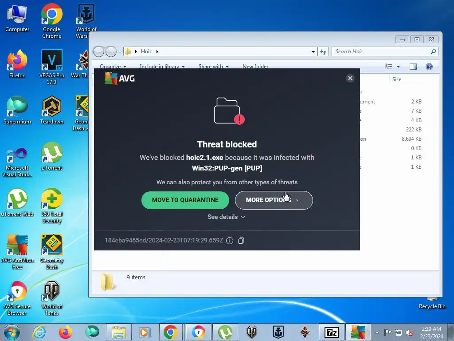This screenshot has width=454, height=341.
Task: Show hidden tray icons arrow
Action: click(x=377, y=333)
